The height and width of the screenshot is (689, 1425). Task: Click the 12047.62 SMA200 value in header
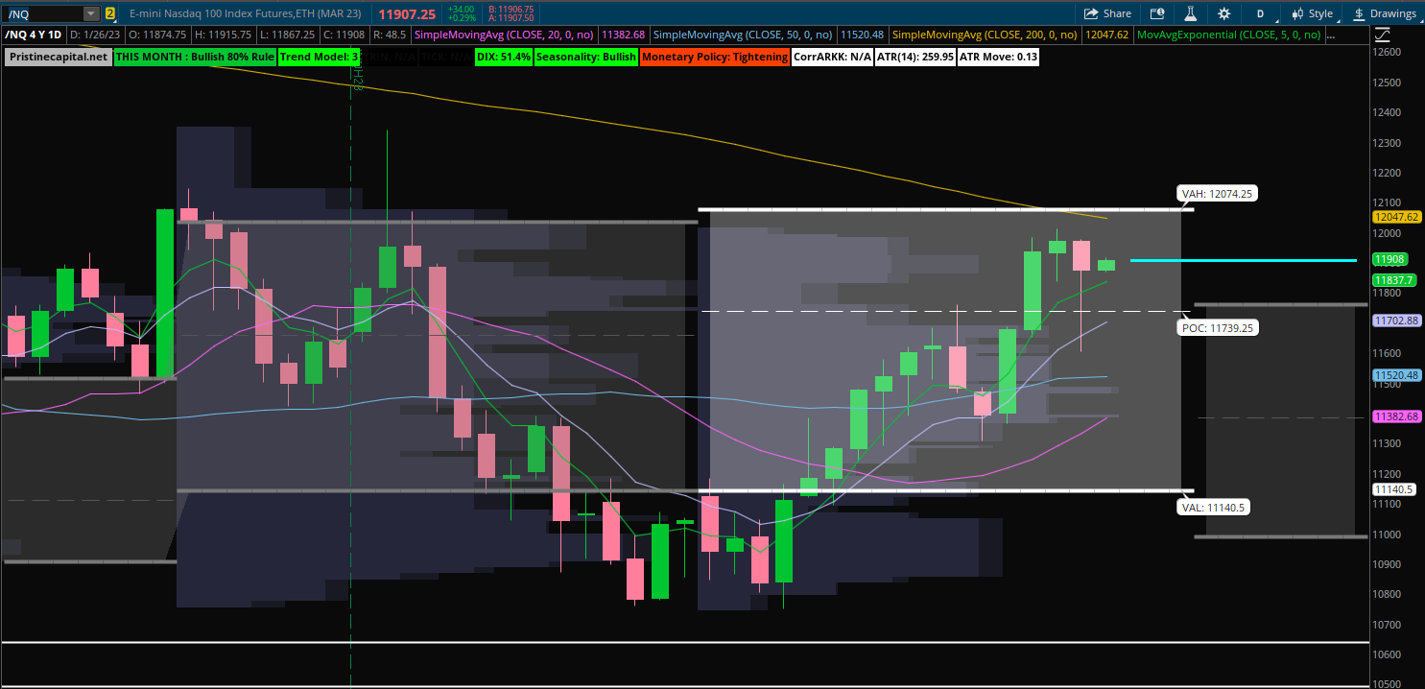click(x=1106, y=35)
